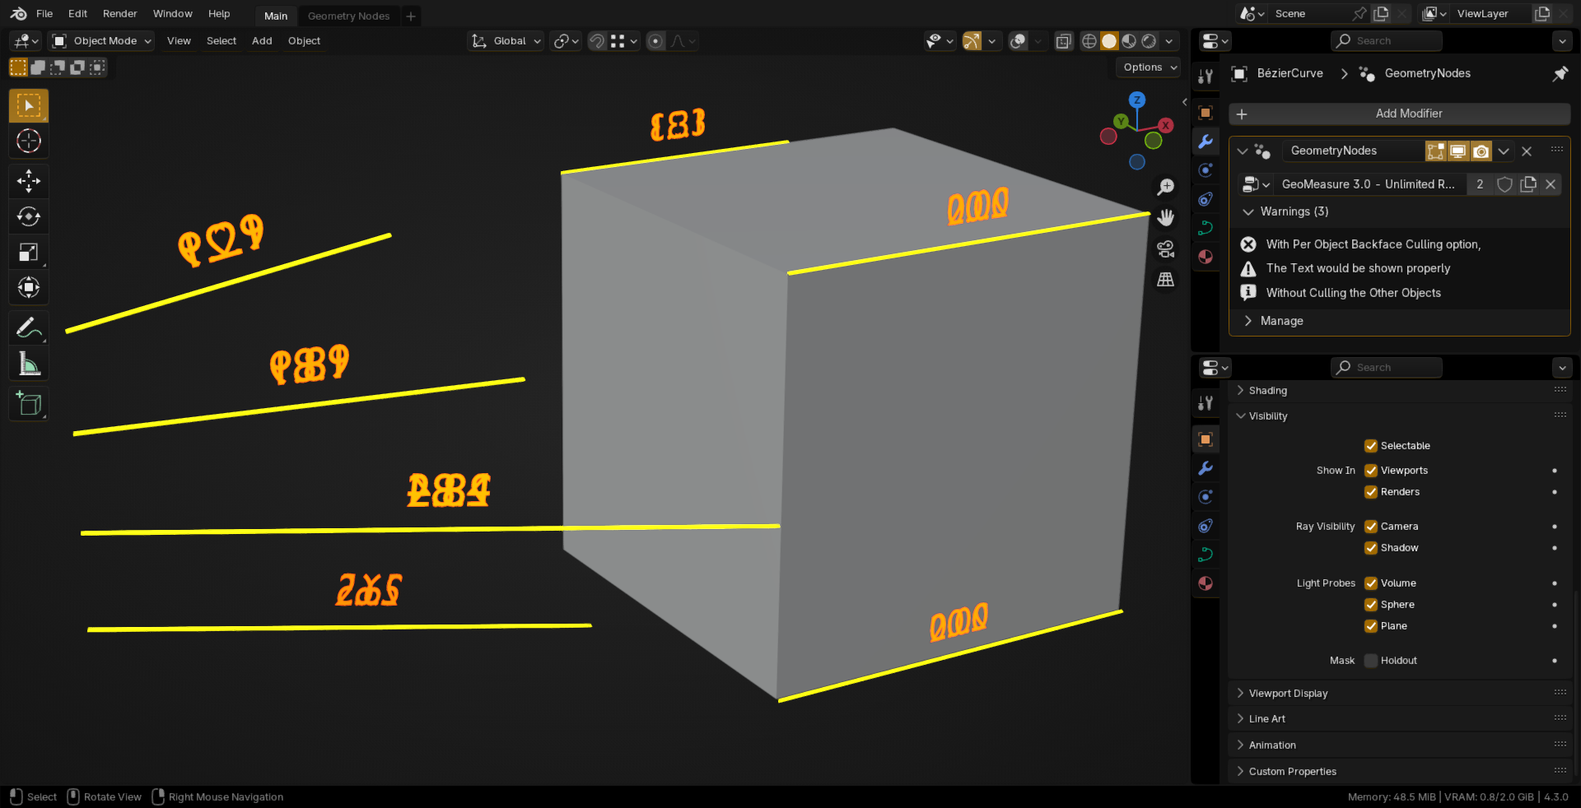Switch to rendered viewport shading

[x=1149, y=41]
